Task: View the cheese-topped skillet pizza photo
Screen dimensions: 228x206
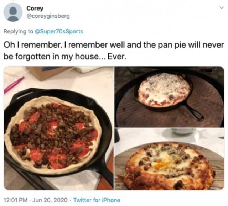Action: coord(170,97)
